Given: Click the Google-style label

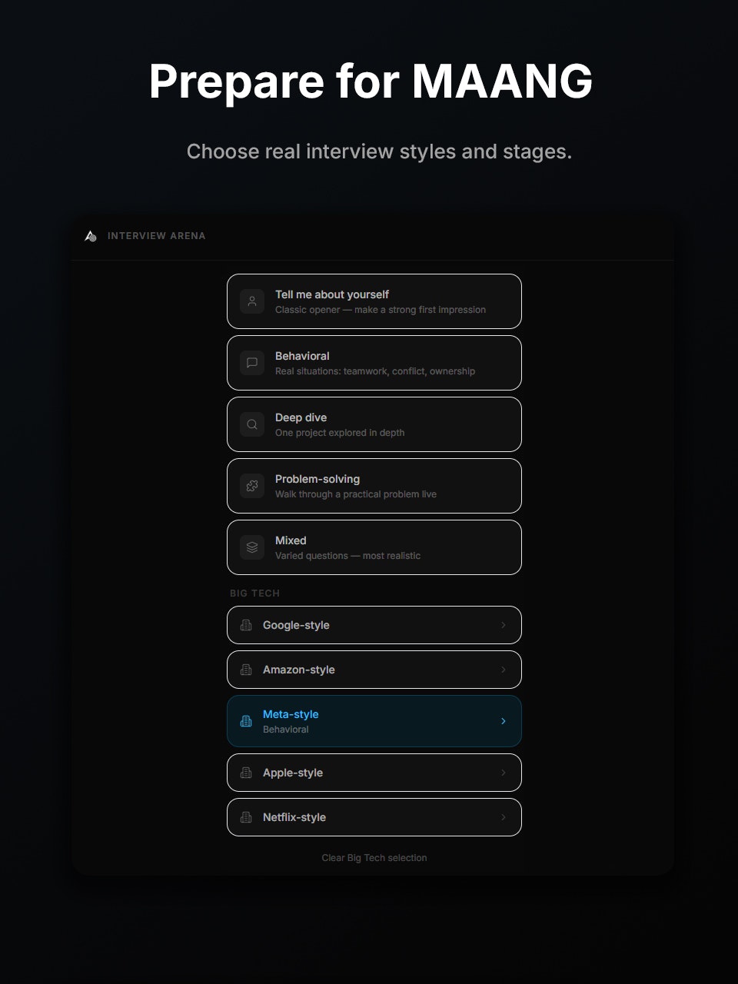Looking at the screenshot, I should coord(296,625).
